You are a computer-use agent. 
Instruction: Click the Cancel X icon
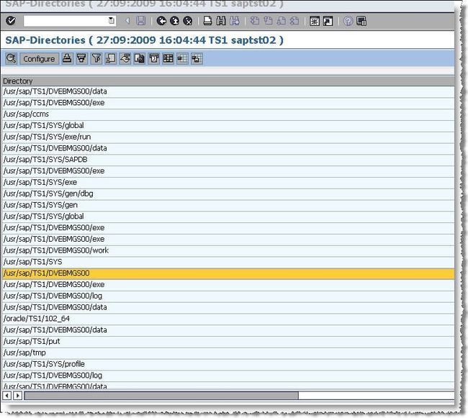click(188, 21)
